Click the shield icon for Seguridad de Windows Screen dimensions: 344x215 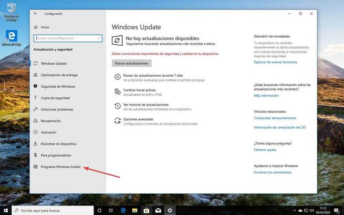pyautogui.click(x=35, y=86)
